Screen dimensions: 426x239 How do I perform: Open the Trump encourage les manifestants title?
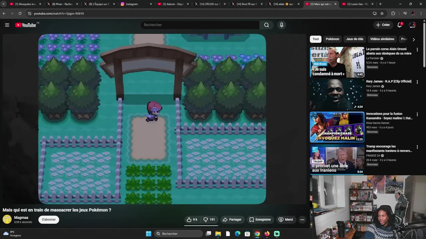click(x=389, y=148)
